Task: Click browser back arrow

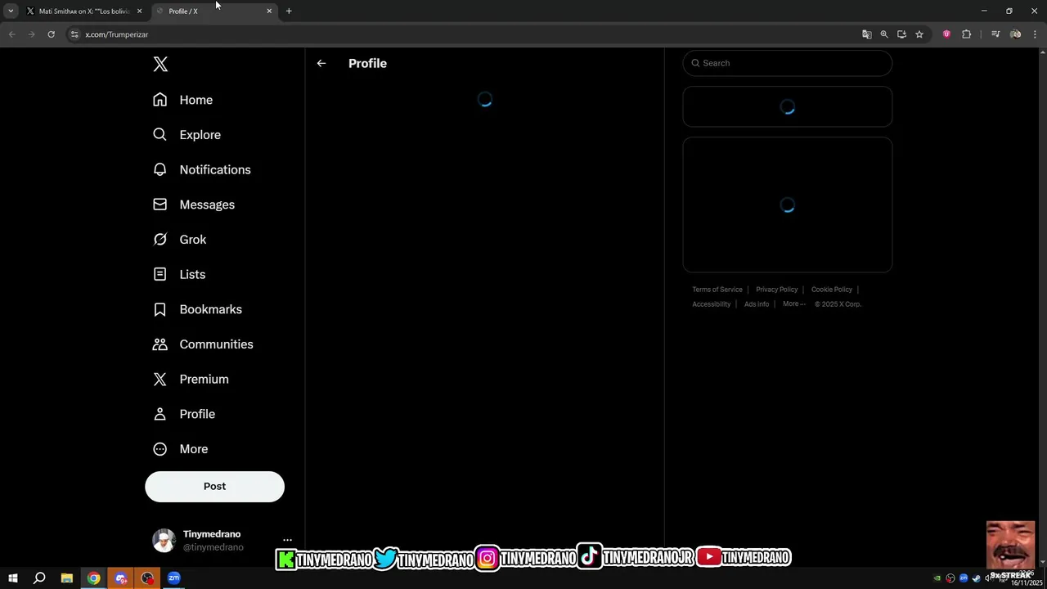Action: pos(11,34)
